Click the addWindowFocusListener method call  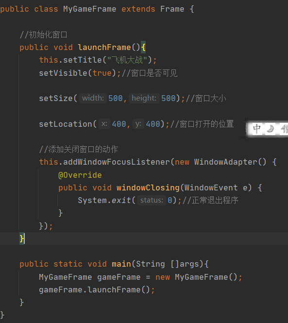point(117,162)
